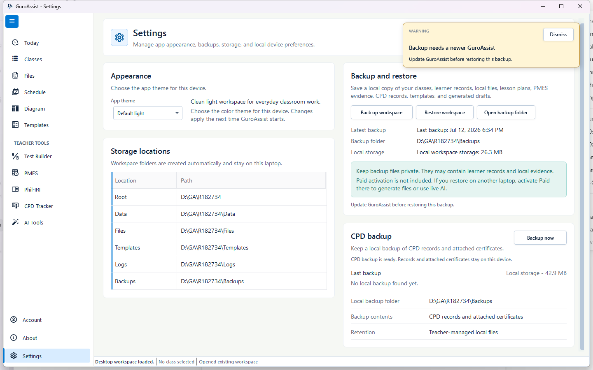Click the Location column header

coord(145,180)
